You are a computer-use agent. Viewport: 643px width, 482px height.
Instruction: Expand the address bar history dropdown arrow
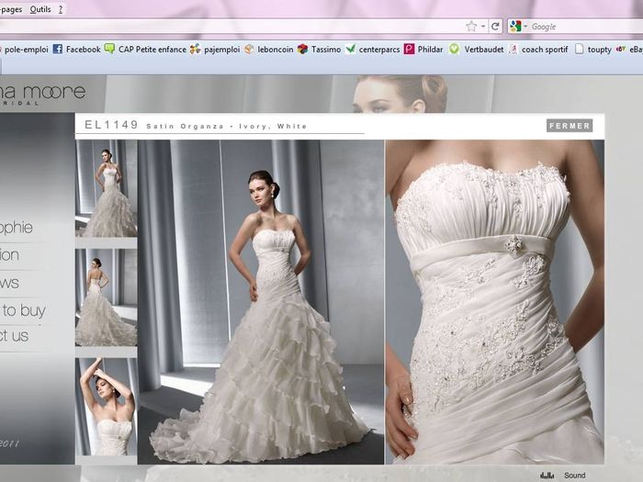(x=483, y=27)
